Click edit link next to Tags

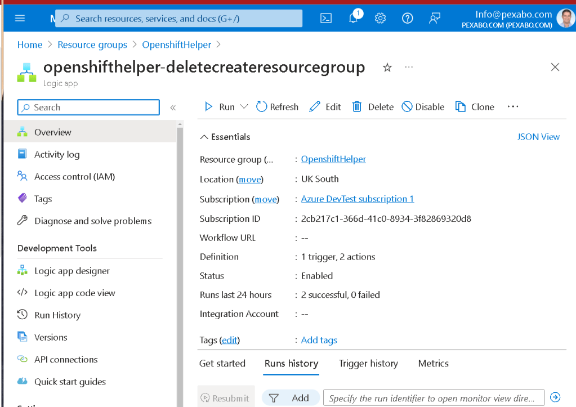tap(230, 340)
